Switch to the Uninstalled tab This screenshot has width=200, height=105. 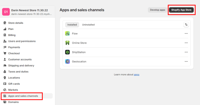click(88, 25)
